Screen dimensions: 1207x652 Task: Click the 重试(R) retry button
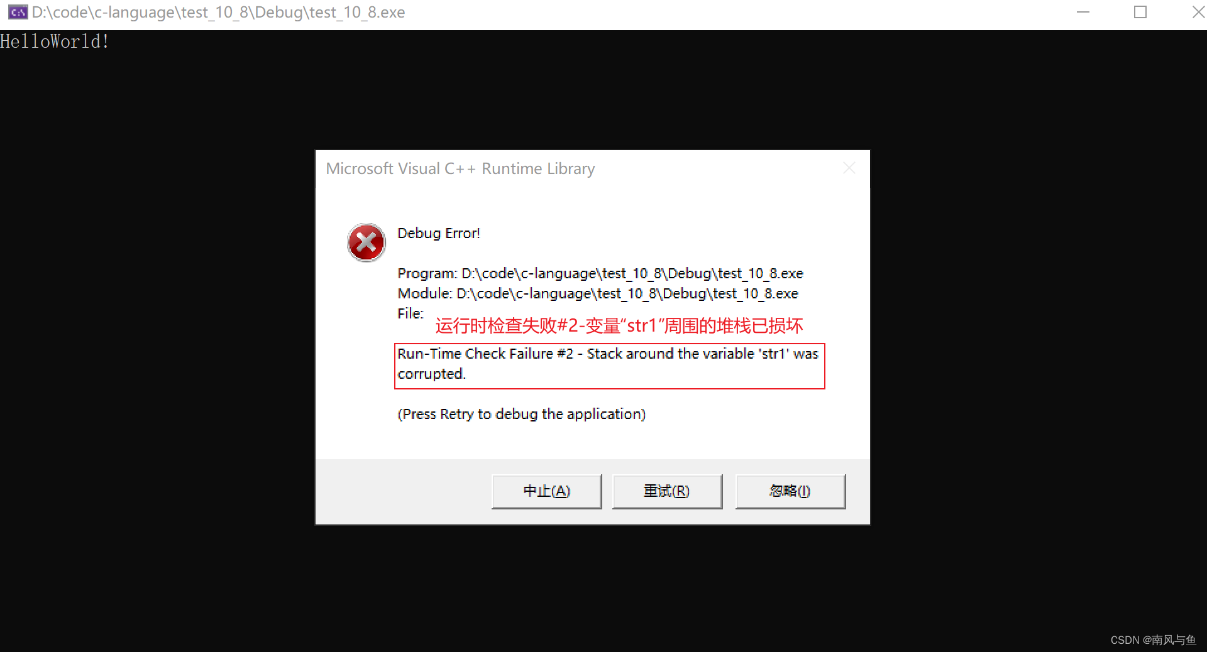click(x=667, y=491)
